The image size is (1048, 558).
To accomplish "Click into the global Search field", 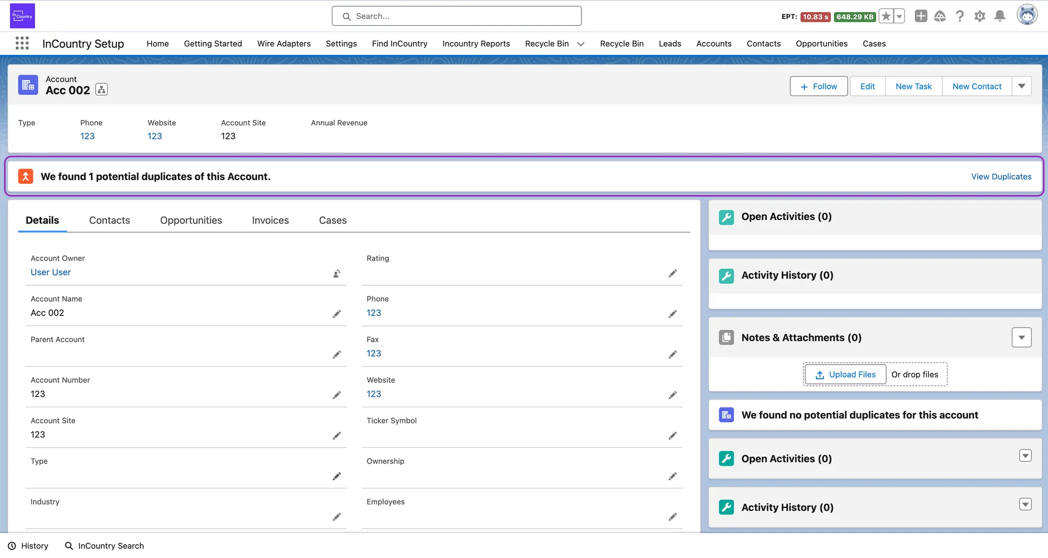I will tap(456, 16).
